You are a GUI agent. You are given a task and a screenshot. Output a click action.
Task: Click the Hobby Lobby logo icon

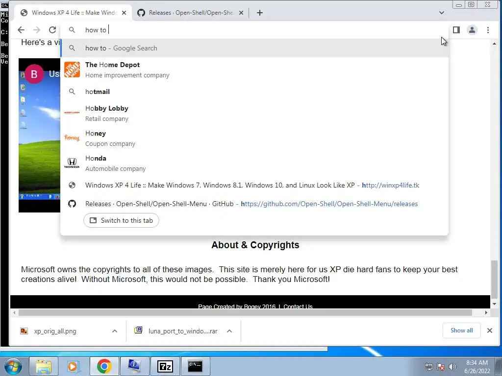(x=72, y=113)
